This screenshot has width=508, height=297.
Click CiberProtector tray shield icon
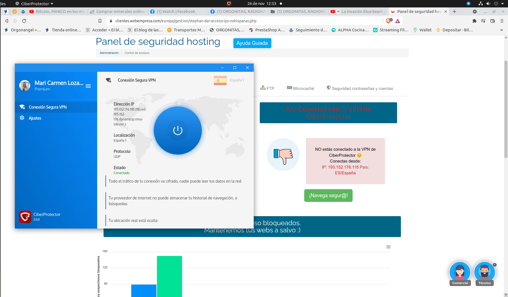(229, 4)
